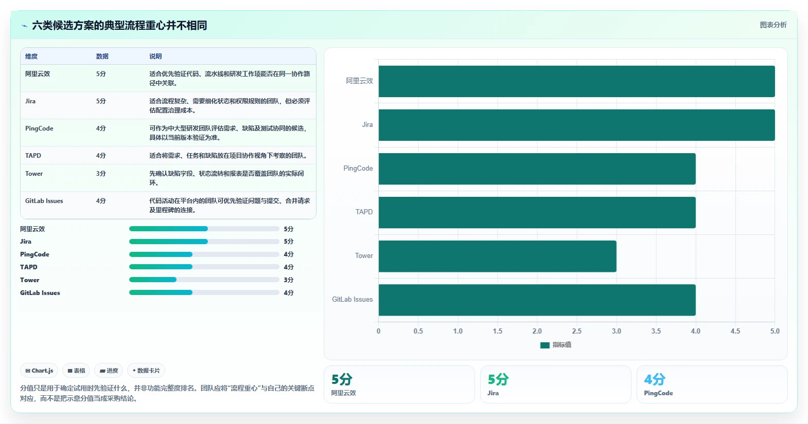808x424 pixels.
Task: Click the 3分 score in the Tower table row
Action: point(101,174)
